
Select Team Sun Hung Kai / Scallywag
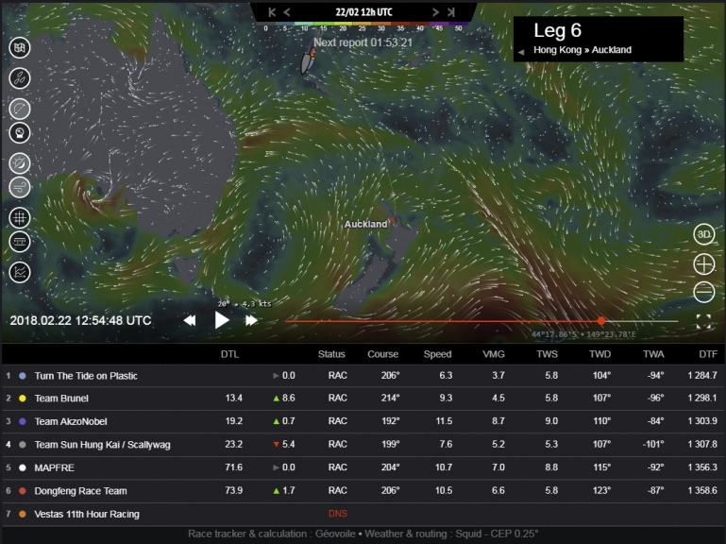point(363,445)
